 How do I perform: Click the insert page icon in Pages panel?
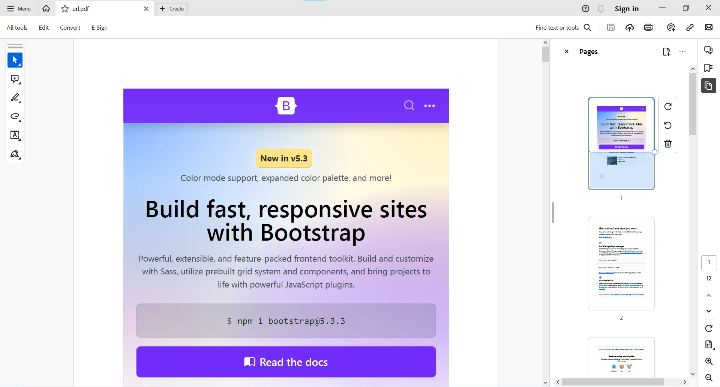click(x=666, y=51)
